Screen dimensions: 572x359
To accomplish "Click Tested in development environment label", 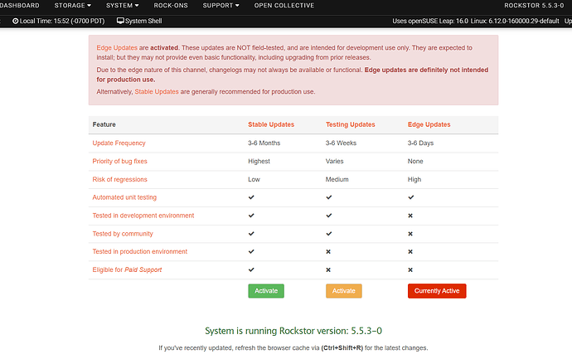I will (x=143, y=216).
